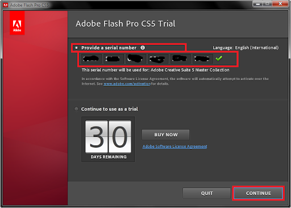Close the Adobe Flash Pro CS5 window
The width and height of the screenshot is (291, 208).
click(280, 3)
